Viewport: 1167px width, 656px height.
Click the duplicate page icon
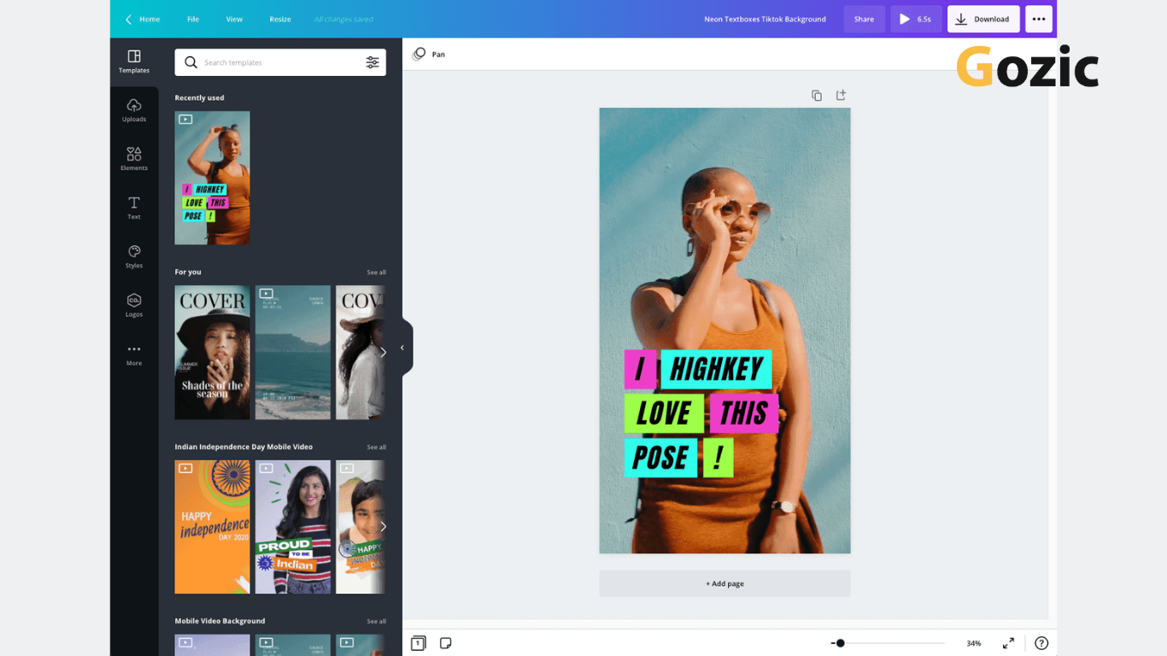pyautogui.click(x=817, y=96)
